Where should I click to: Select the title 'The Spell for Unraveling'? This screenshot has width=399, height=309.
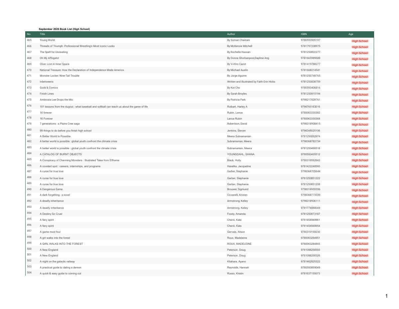click(54, 52)
